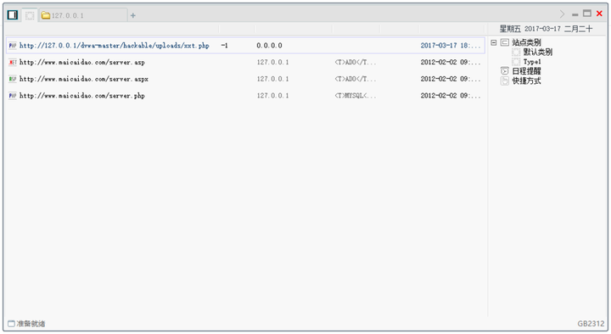Click the PHP icon of server.php row

click(13, 96)
